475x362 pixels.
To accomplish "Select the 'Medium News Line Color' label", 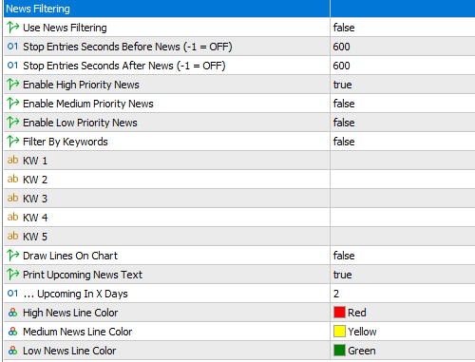I will pos(77,332).
